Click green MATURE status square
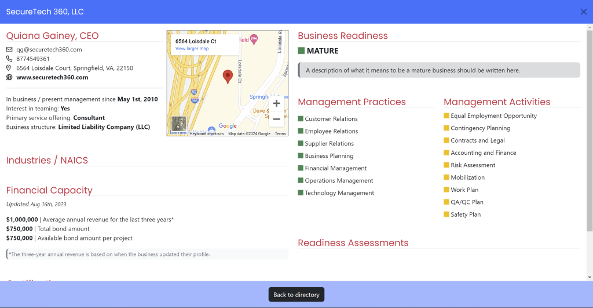The height and width of the screenshot is (308, 593). (x=301, y=51)
